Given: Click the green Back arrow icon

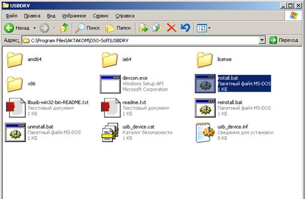Looking at the screenshot, I should 9,28.
